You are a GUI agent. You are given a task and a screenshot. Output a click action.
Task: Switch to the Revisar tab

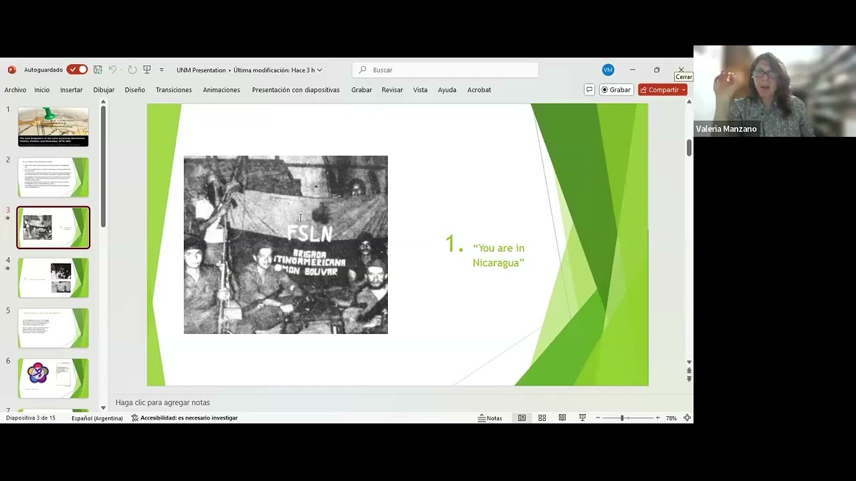point(393,90)
